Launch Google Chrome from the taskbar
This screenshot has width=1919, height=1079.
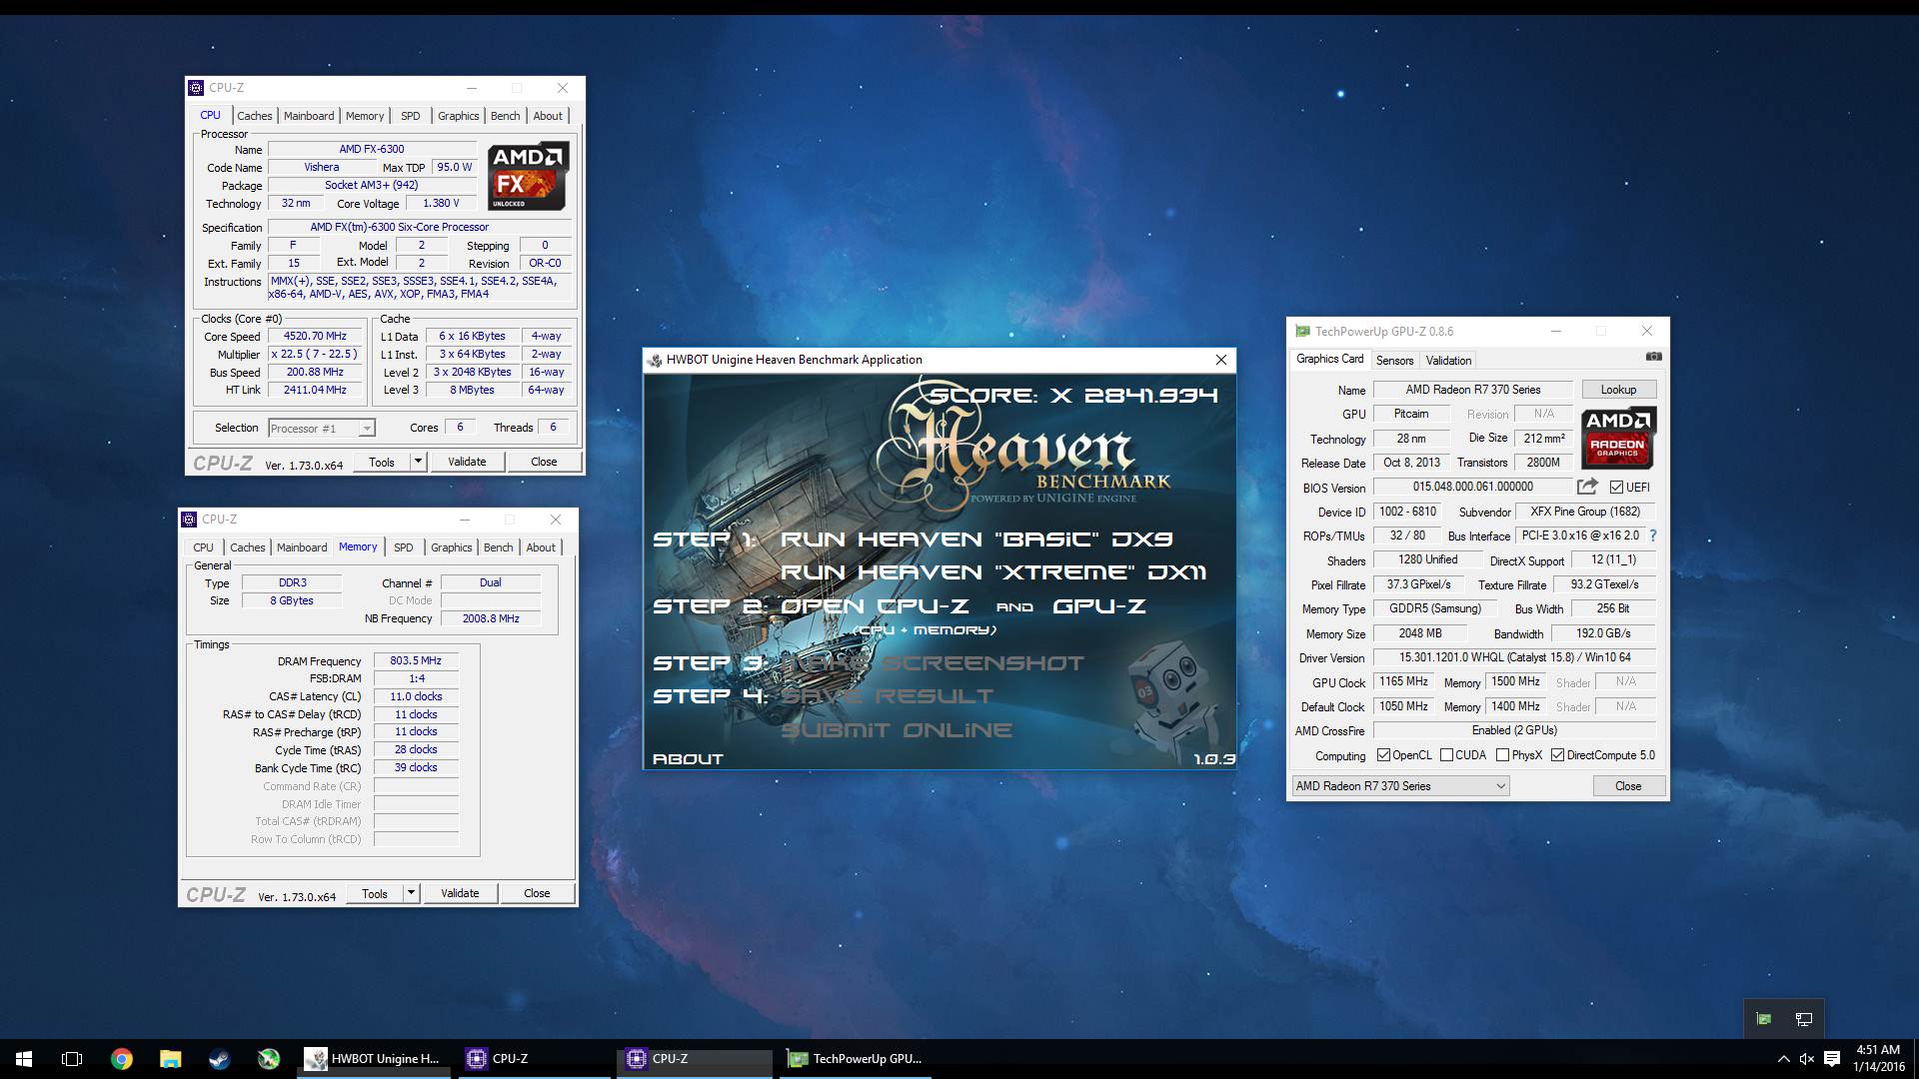(x=121, y=1059)
